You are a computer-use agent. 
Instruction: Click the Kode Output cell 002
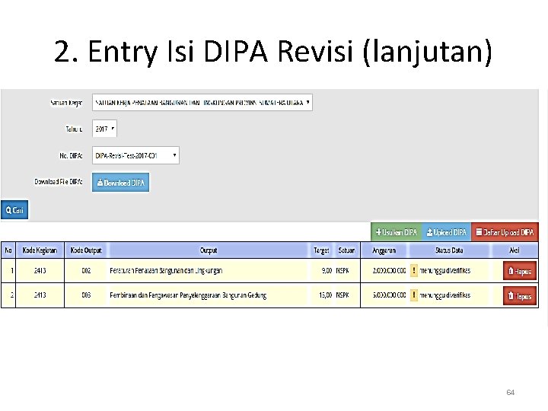86,270
